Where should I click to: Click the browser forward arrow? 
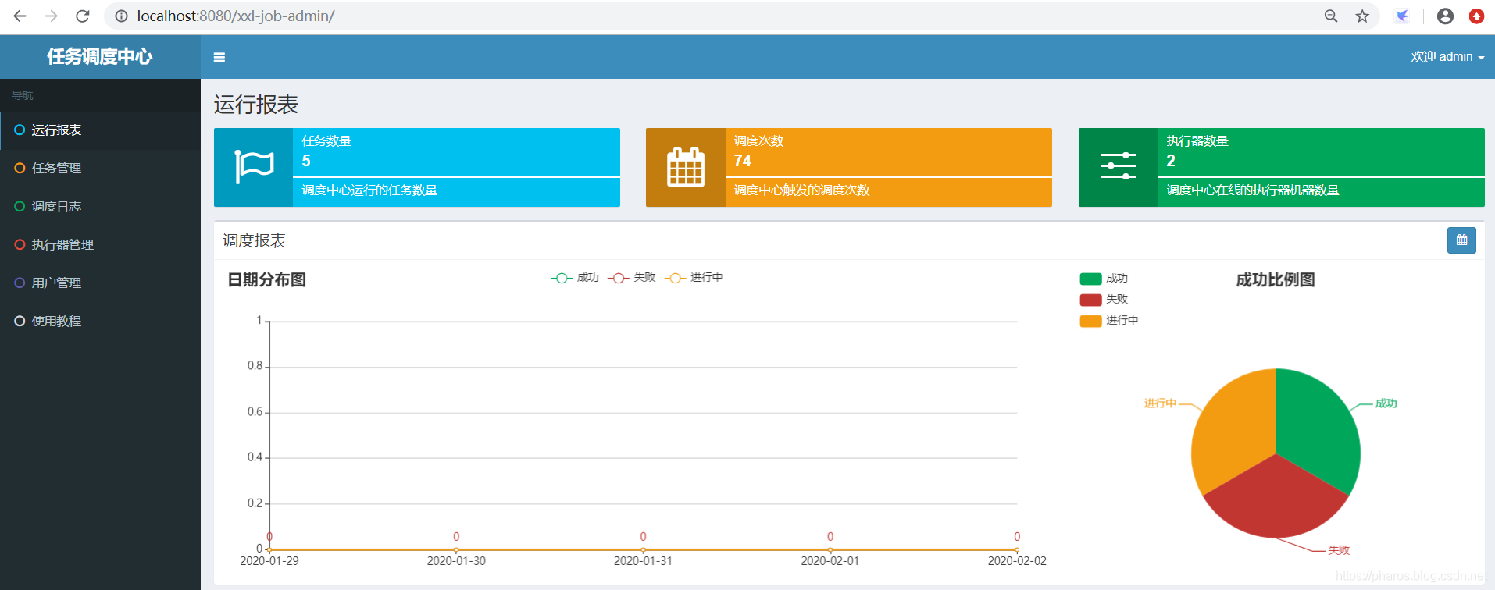pyautogui.click(x=52, y=16)
